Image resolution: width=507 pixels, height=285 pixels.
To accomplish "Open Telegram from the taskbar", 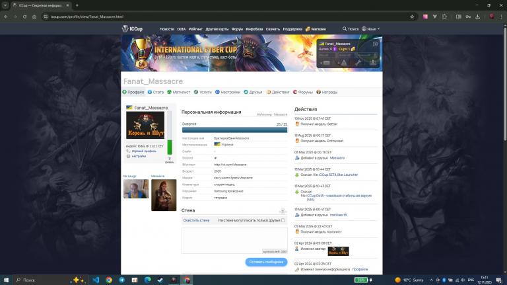I will (122, 280).
